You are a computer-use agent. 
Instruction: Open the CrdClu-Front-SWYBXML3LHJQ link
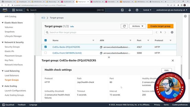67,53
